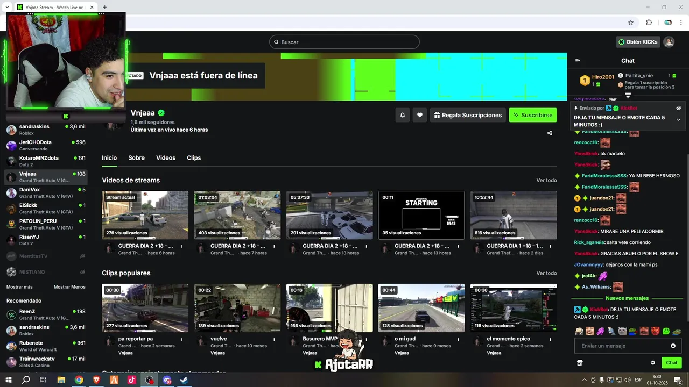The width and height of the screenshot is (689, 387).
Task: Click Ver todo for Clips populares
Action: (546, 273)
